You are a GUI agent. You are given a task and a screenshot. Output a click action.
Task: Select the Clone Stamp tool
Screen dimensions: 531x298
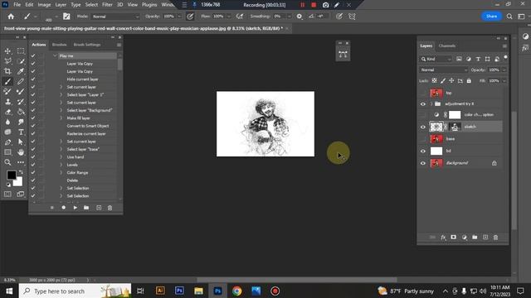click(x=7, y=102)
